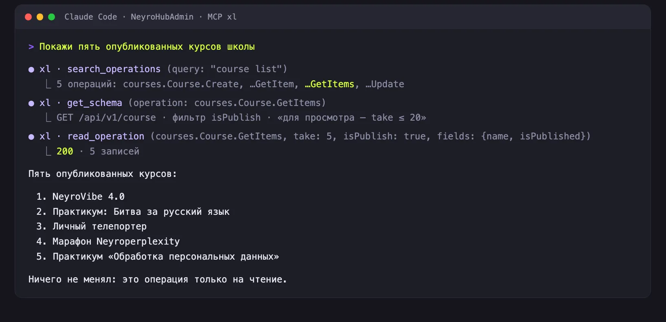Select the course 'NeyroVibe 4.0'
This screenshot has width=666, height=322.
click(x=88, y=197)
